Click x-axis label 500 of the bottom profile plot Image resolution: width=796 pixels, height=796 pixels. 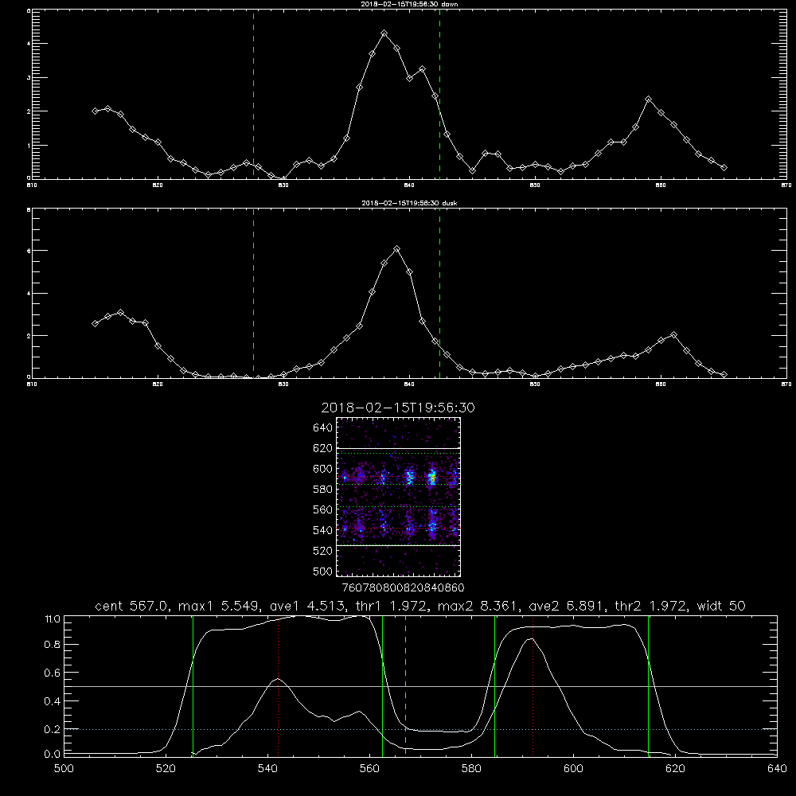(64, 769)
